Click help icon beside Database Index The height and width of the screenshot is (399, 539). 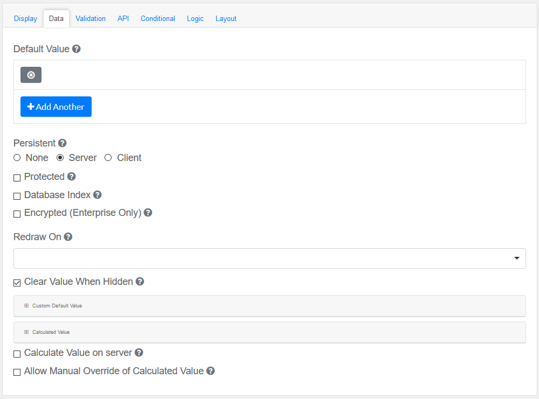click(98, 195)
